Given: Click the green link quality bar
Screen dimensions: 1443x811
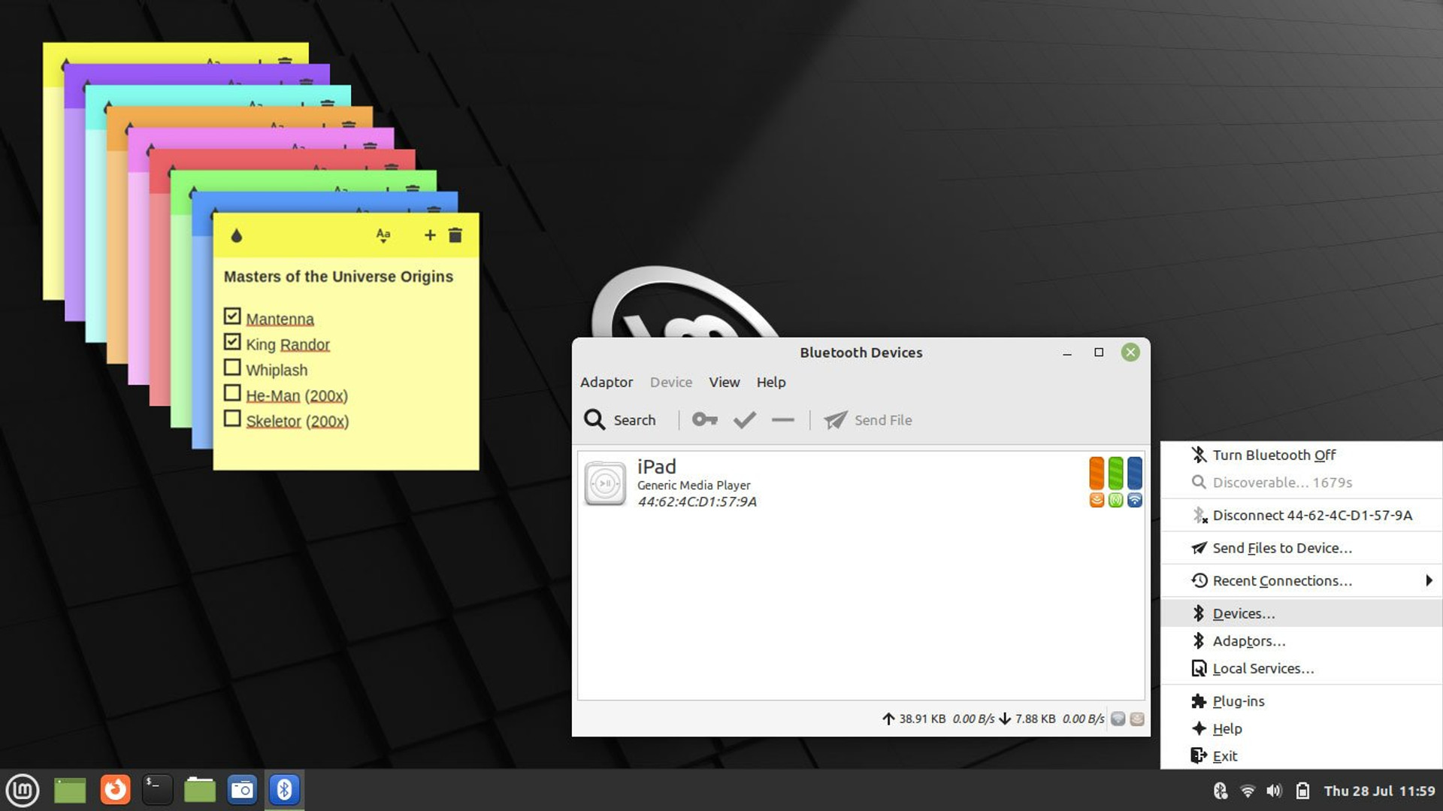Looking at the screenshot, I should tap(1115, 473).
